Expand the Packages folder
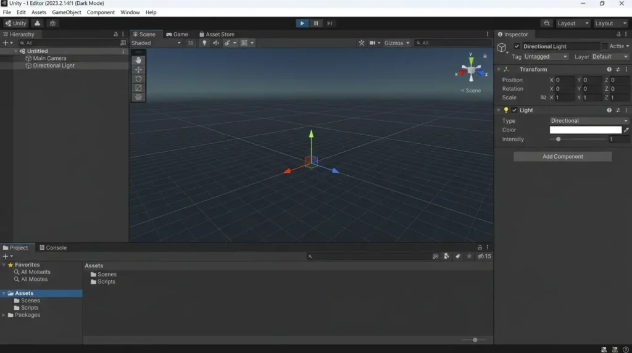Viewport: 632px width, 353px height. click(x=4, y=315)
